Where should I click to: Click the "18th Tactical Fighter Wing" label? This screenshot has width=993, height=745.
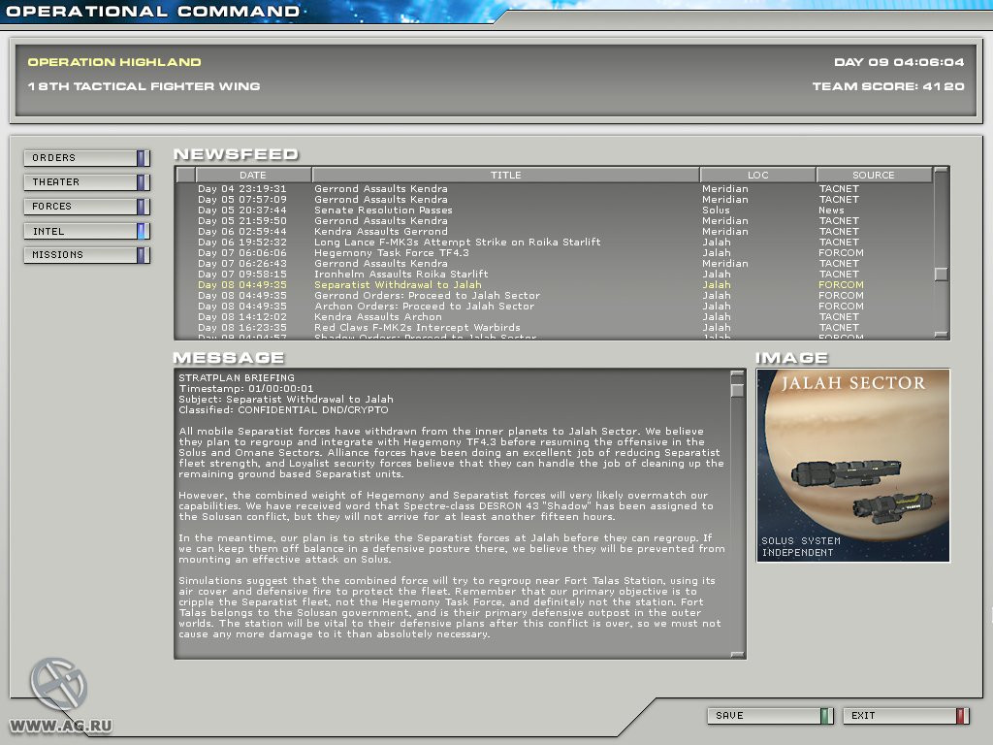[x=144, y=86]
